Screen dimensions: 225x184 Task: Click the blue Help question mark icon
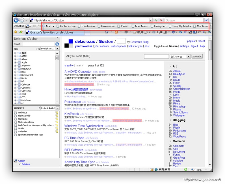pyautogui.click(x=173, y=32)
